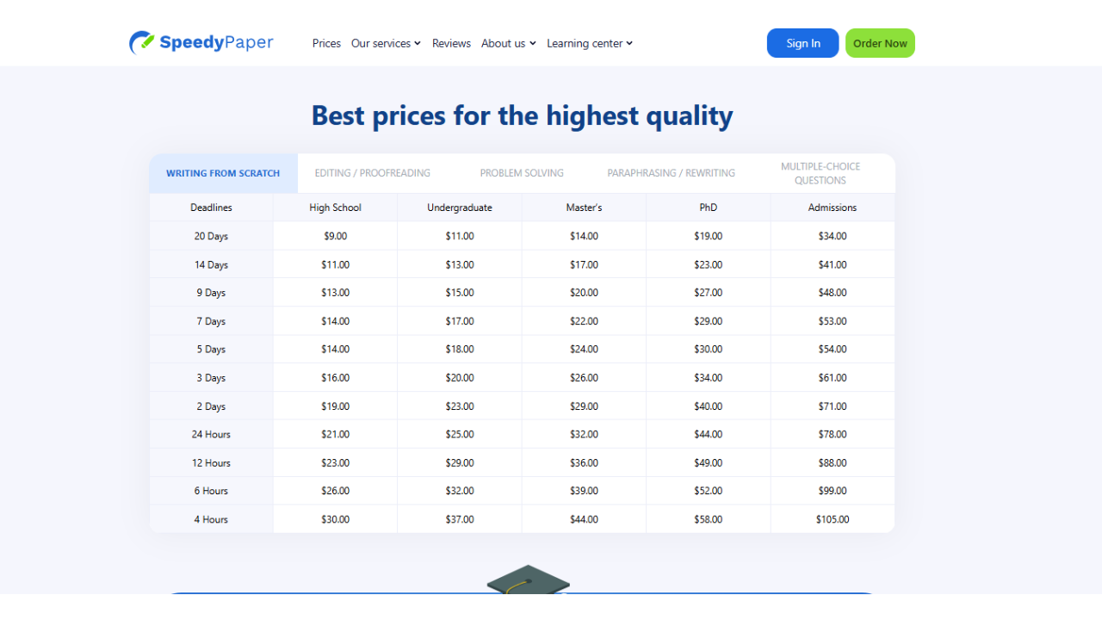This screenshot has height=620, width=1102.
Task: Select the Multiple-Choice Questions tab
Action: [x=820, y=173]
